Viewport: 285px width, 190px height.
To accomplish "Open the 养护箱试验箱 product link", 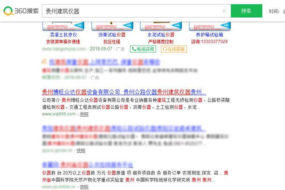I will pos(209,35).
